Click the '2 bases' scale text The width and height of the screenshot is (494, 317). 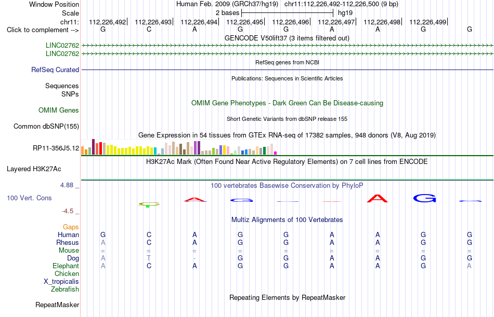coord(227,13)
